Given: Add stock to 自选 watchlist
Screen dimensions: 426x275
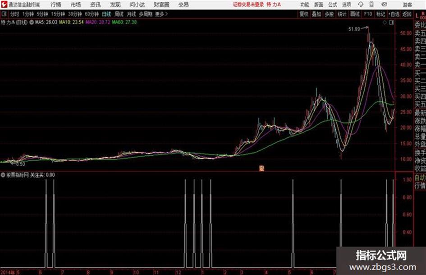Looking at the screenshot, I should click(394, 14).
